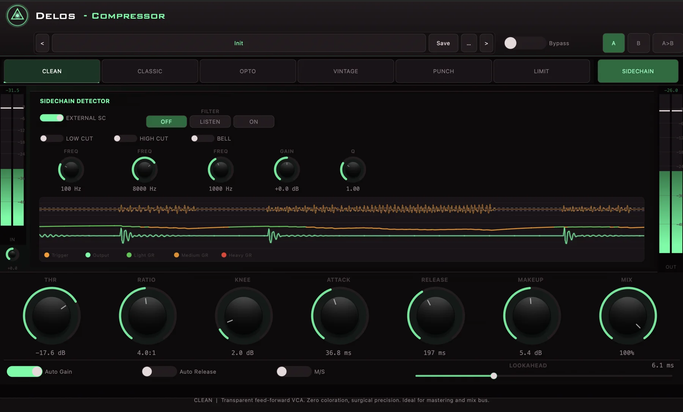Click the 100% mix value

click(x=627, y=353)
